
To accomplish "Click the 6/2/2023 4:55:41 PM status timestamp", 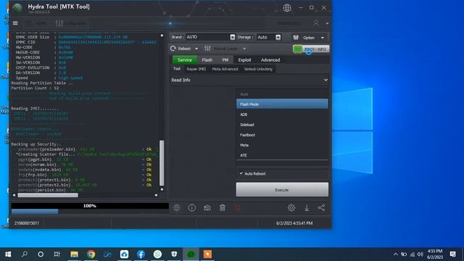I will click(x=294, y=223).
